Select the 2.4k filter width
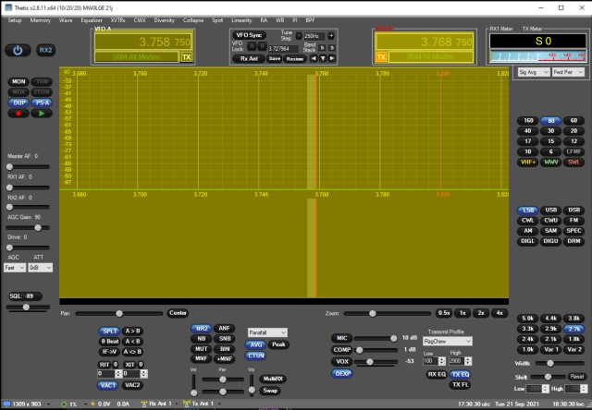 coord(528,339)
